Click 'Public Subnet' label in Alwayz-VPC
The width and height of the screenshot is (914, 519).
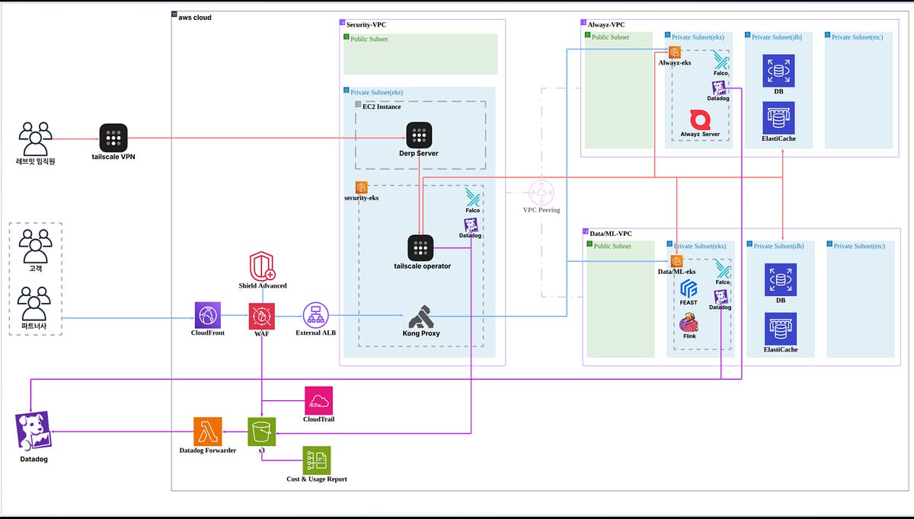(611, 37)
